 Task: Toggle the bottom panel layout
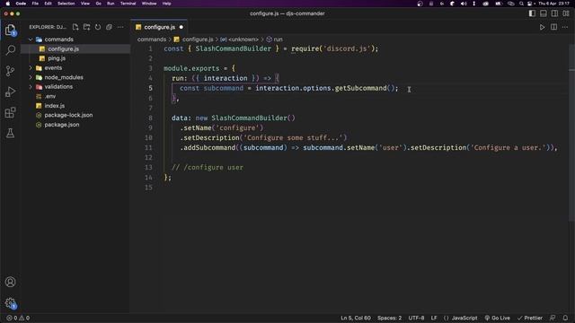pos(544,13)
